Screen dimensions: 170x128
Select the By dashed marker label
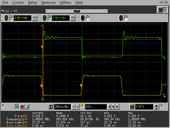pos(160,39)
